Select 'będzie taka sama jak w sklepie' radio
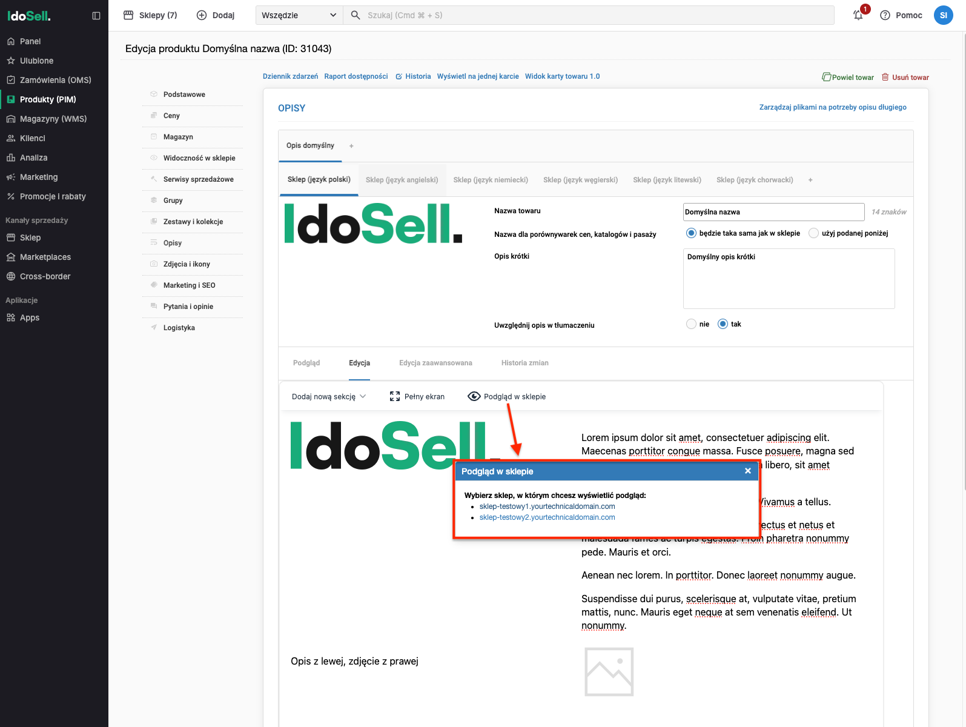 691,233
